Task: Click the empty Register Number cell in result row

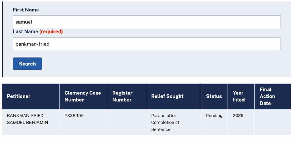Action: click(x=127, y=122)
